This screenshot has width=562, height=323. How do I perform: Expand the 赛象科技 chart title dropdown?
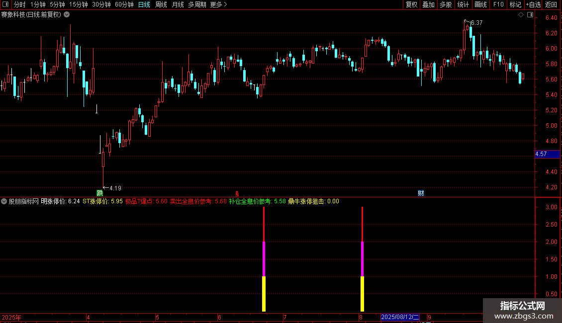point(67,15)
